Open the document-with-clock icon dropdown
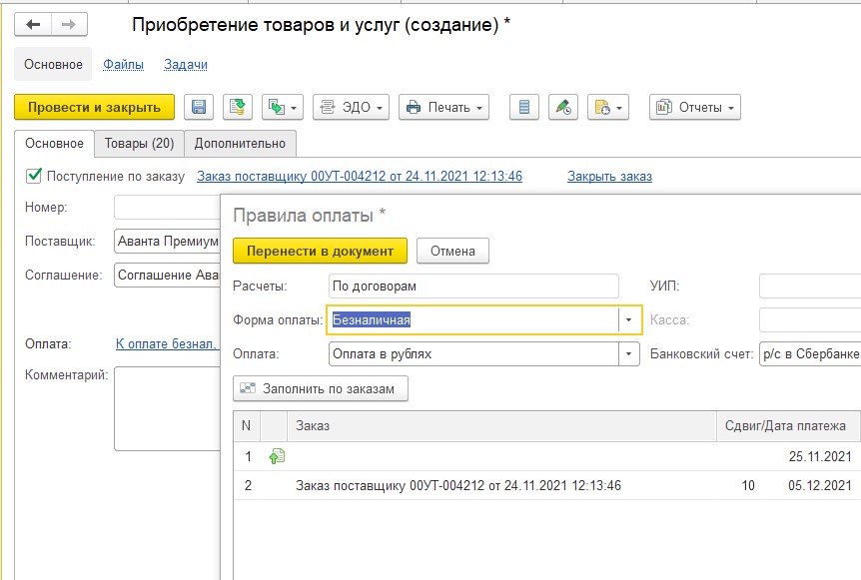Image resolution: width=861 pixels, height=580 pixels. click(x=607, y=107)
